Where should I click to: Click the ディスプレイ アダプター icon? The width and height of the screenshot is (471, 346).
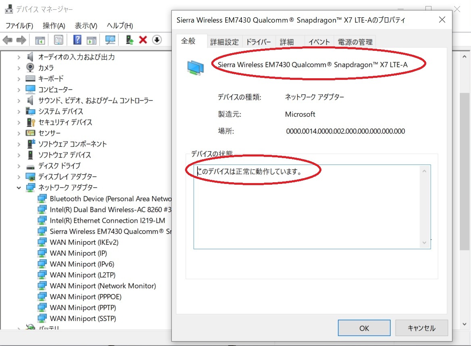(30, 177)
